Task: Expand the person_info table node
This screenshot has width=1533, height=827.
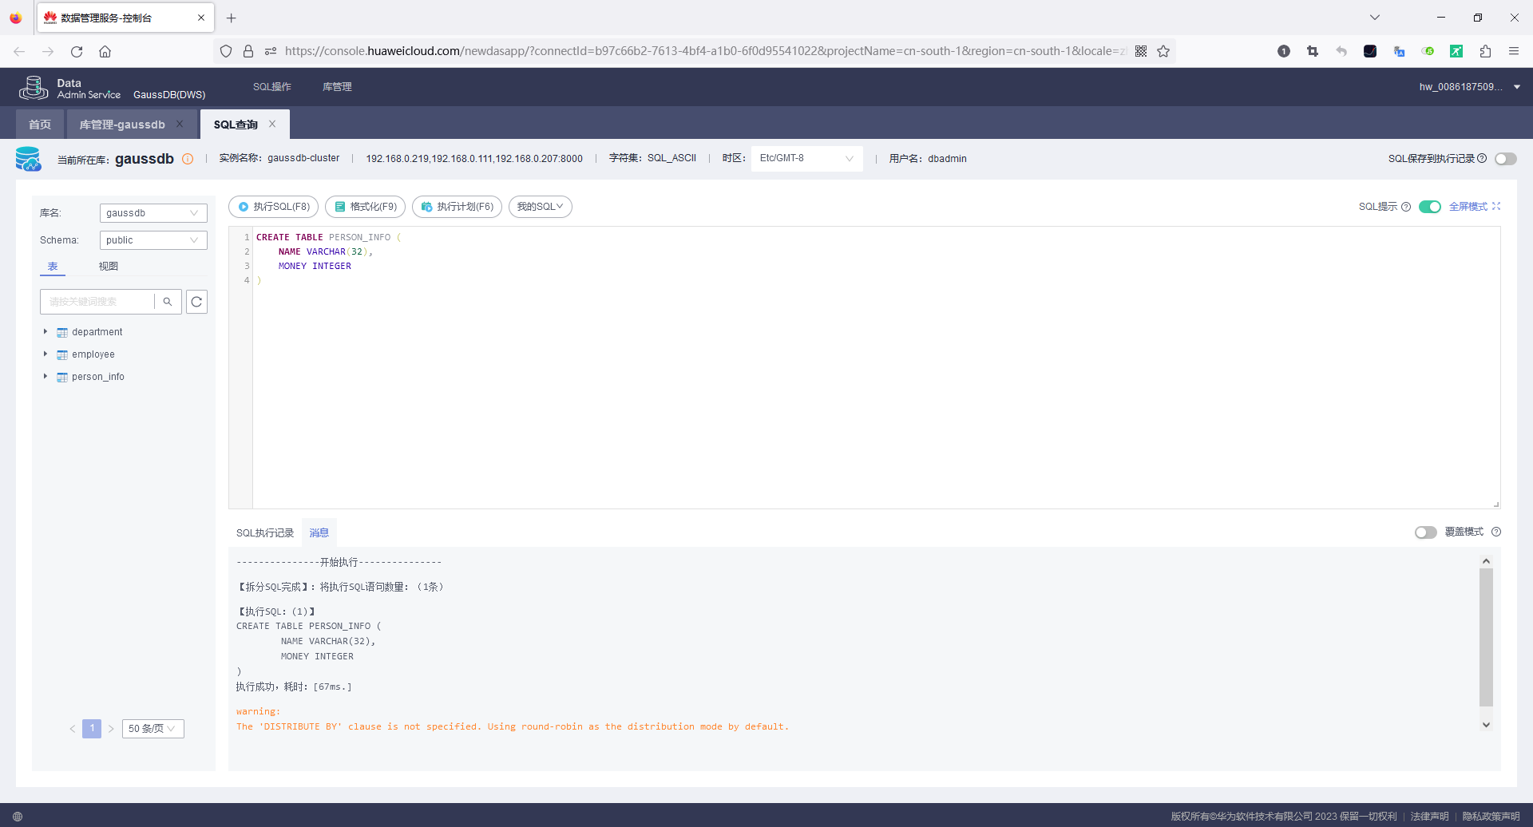Action: [x=46, y=376]
